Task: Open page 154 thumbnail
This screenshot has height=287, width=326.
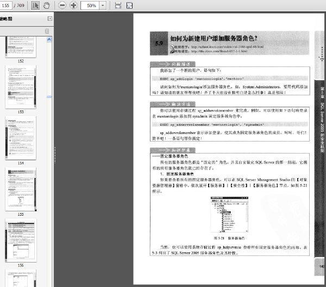Action: pyautogui.click(x=21, y=138)
